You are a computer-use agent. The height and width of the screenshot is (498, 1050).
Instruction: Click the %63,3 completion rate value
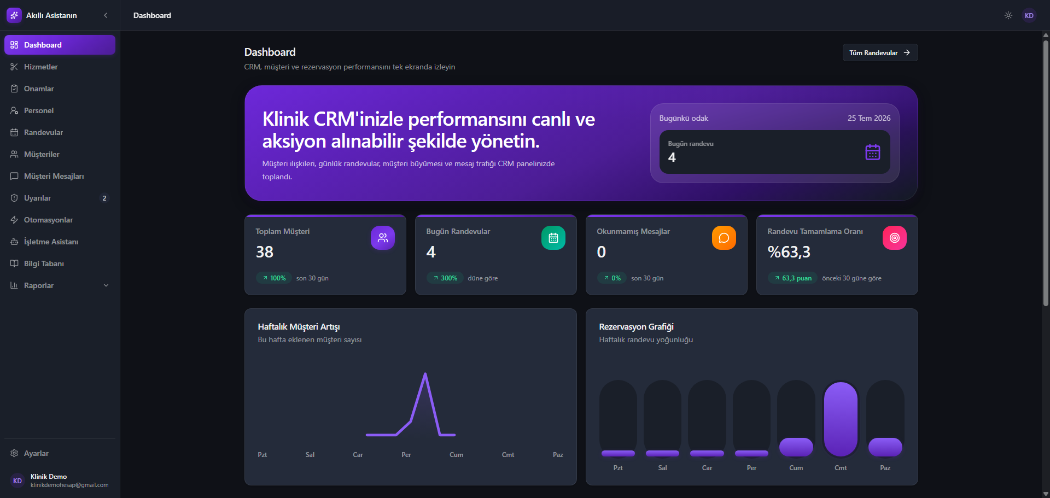[789, 252]
